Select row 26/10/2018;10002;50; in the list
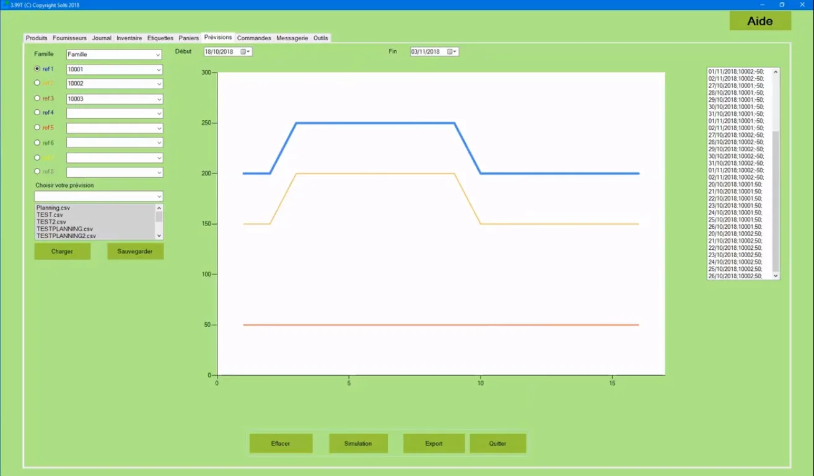 (735, 276)
